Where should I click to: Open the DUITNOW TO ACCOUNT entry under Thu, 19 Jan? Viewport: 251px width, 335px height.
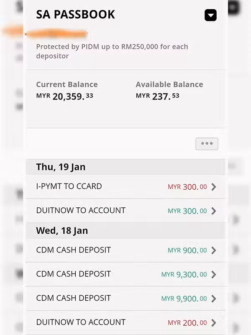pyautogui.click(x=81, y=210)
